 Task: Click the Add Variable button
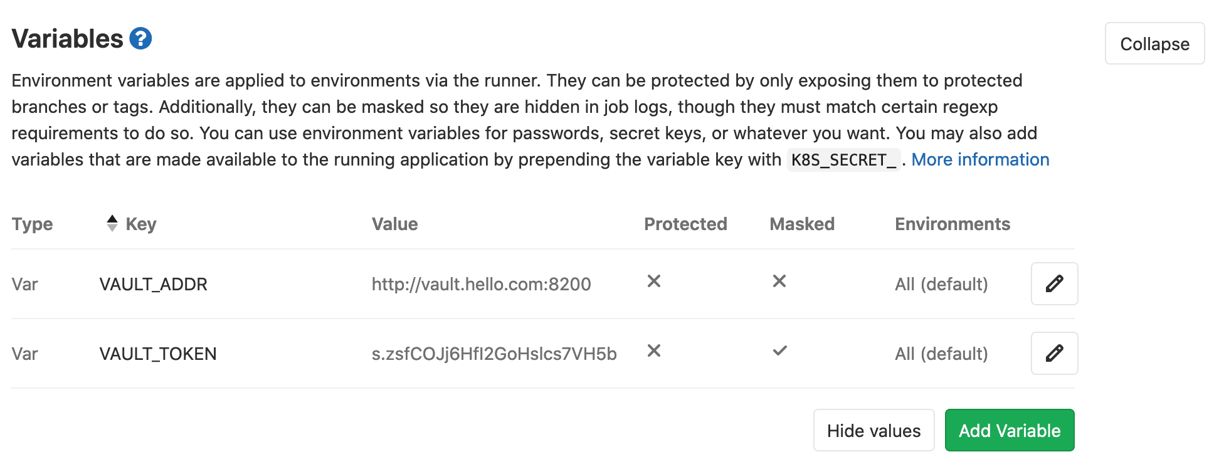pyautogui.click(x=1009, y=430)
